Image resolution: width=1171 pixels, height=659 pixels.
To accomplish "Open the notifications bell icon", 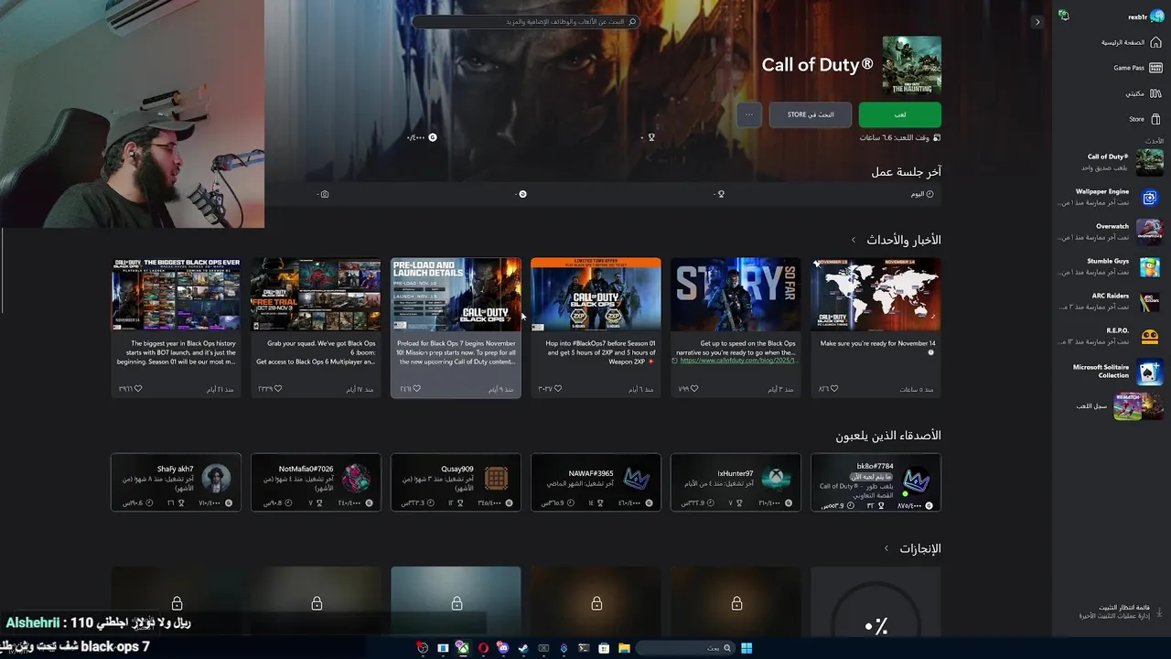I will [1063, 16].
